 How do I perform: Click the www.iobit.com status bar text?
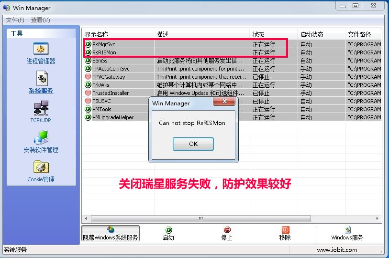pyautogui.click(x=337, y=250)
